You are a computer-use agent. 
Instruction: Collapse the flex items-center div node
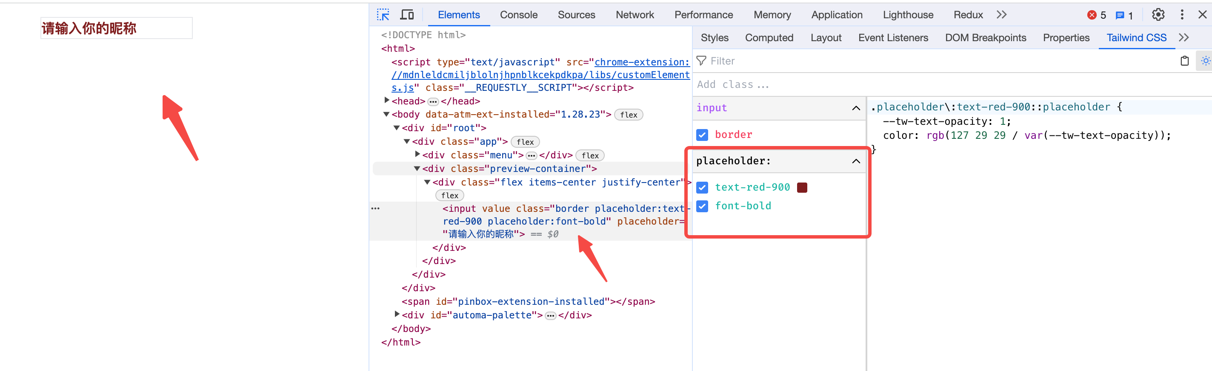[x=427, y=182]
